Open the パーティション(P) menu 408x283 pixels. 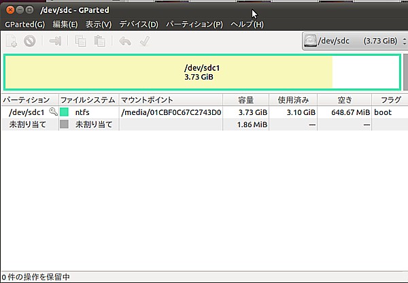[x=194, y=24]
